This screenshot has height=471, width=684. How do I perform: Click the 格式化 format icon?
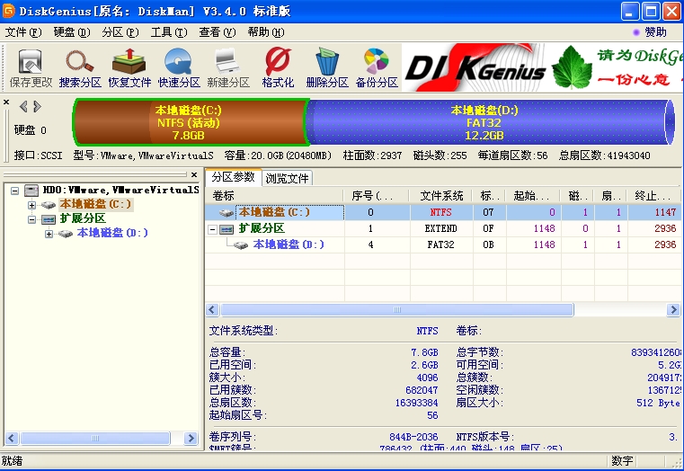(278, 67)
